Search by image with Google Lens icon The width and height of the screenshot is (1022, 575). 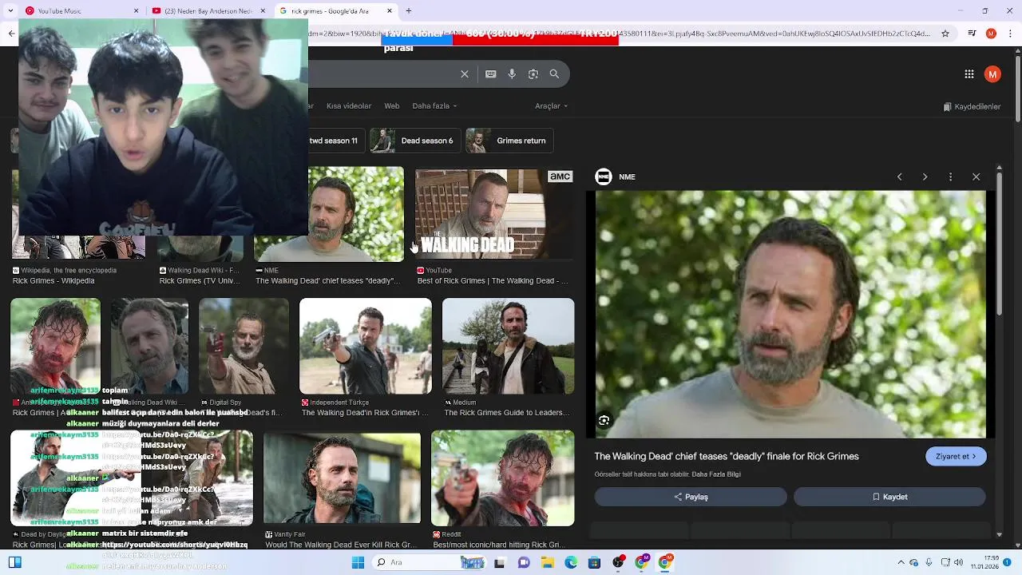click(x=533, y=74)
